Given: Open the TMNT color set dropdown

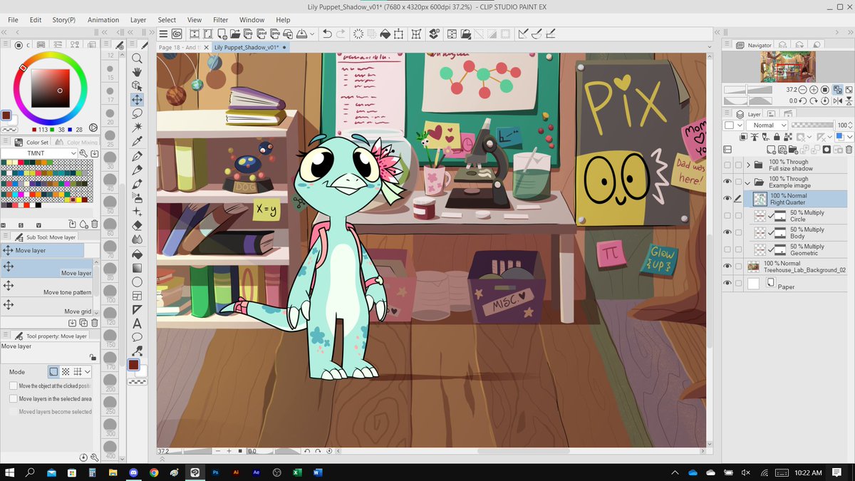Looking at the screenshot, I should 39,153.
